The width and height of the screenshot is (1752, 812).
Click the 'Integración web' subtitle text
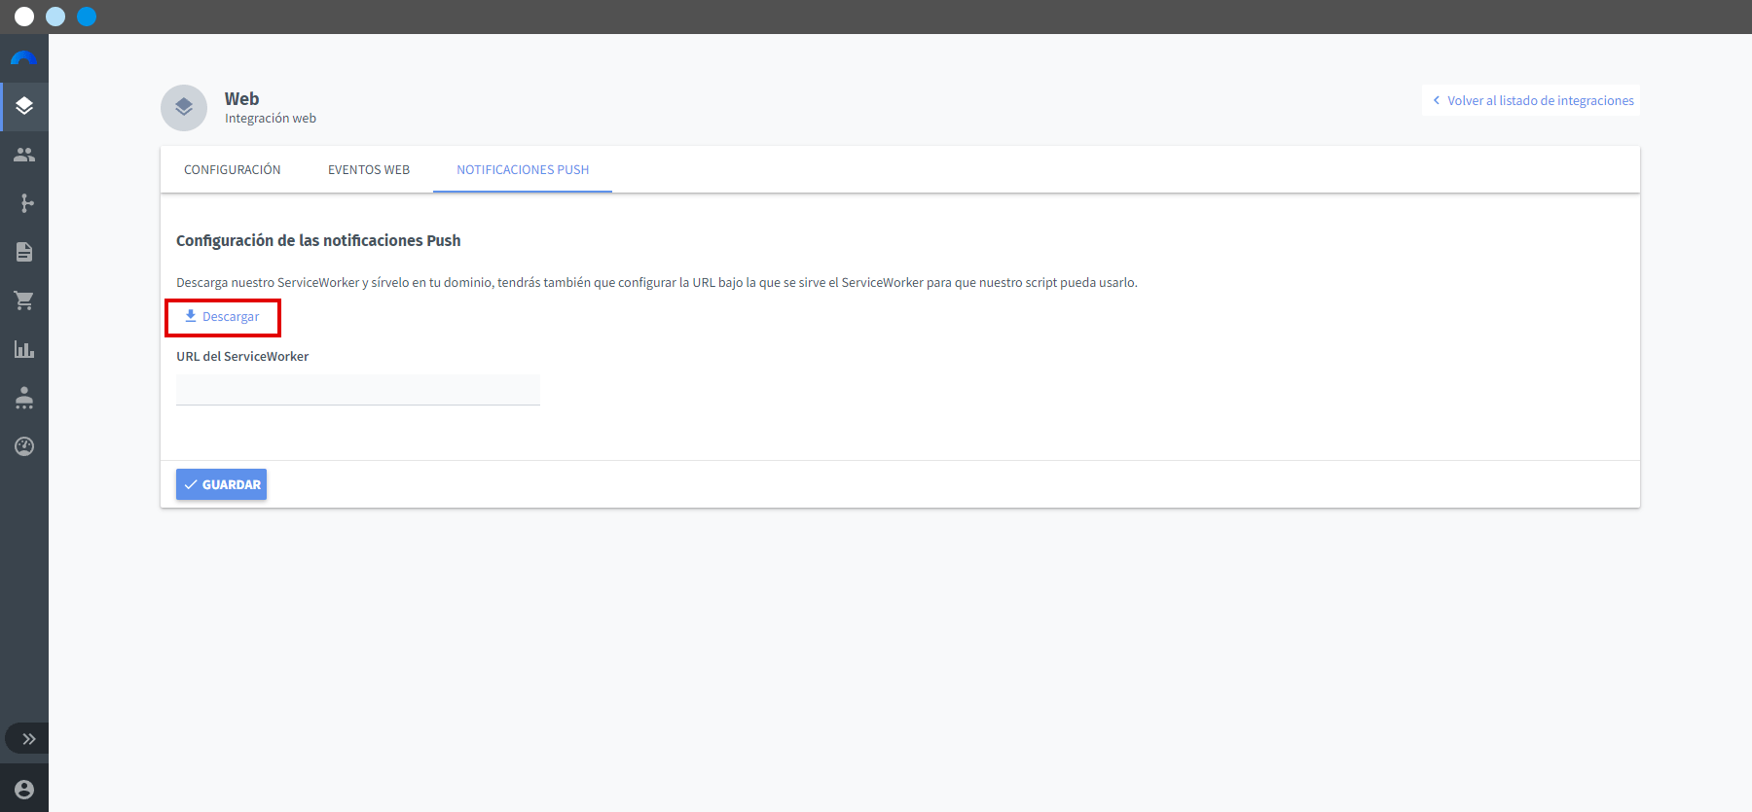click(x=271, y=119)
